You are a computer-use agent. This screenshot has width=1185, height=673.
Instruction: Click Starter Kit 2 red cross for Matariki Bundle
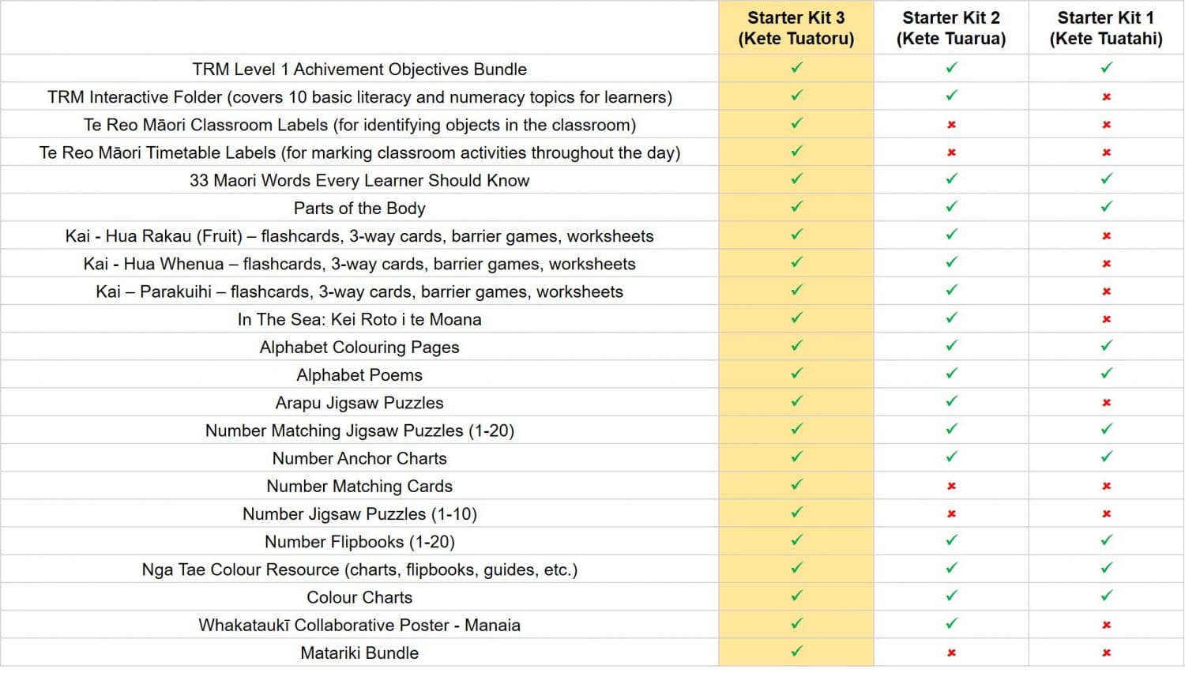(x=951, y=653)
